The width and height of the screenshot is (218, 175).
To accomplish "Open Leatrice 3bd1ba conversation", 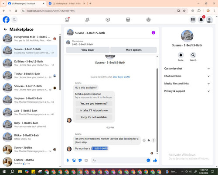I will 30,161.
